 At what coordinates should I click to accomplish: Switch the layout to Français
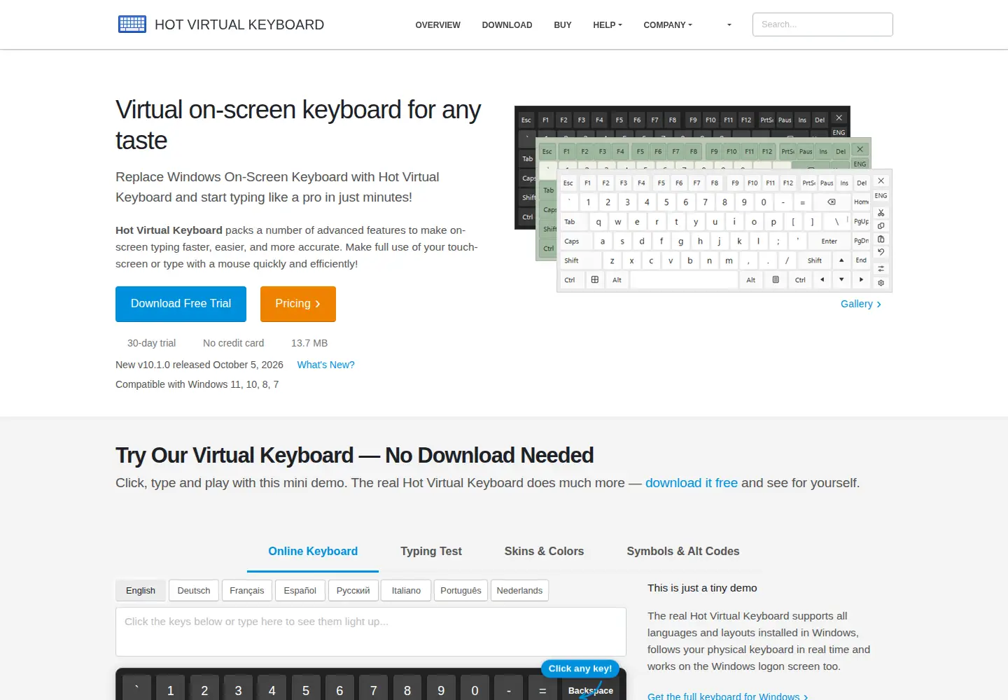pos(247,591)
